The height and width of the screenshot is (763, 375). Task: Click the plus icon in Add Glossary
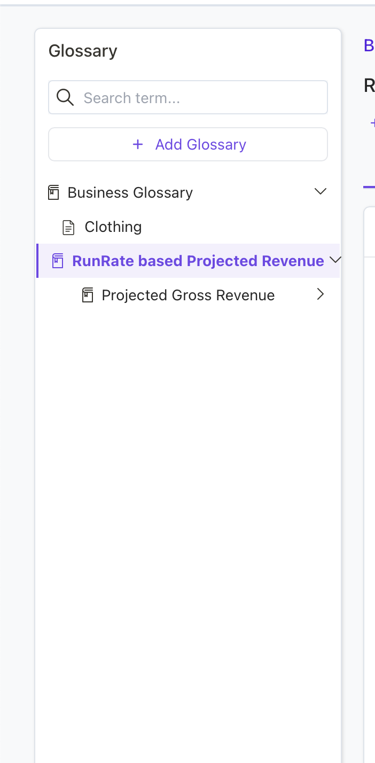(138, 144)
